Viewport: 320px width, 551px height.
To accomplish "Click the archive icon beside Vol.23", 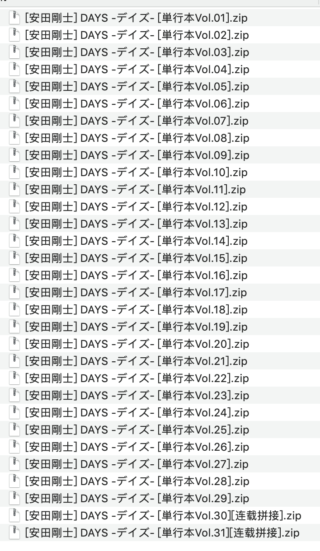I will [16, 396].
